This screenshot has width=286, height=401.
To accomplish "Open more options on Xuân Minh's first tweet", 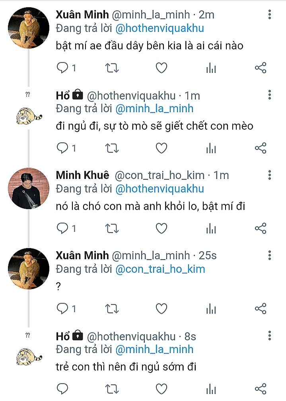I will click(270, 15).
